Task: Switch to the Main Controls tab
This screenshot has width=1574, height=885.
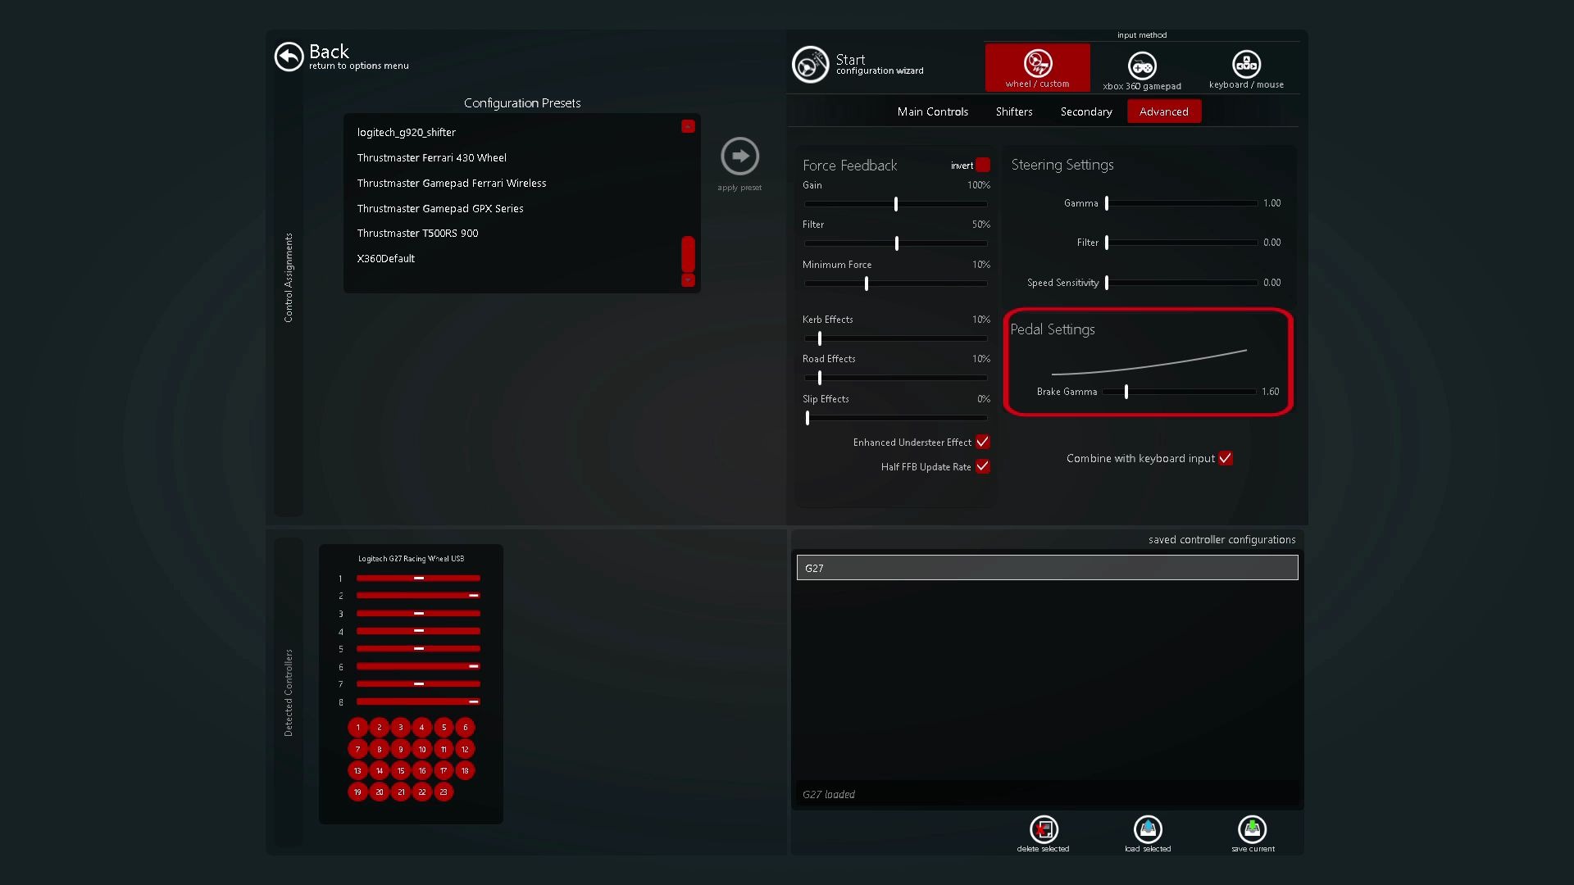Action: [932, 111]
